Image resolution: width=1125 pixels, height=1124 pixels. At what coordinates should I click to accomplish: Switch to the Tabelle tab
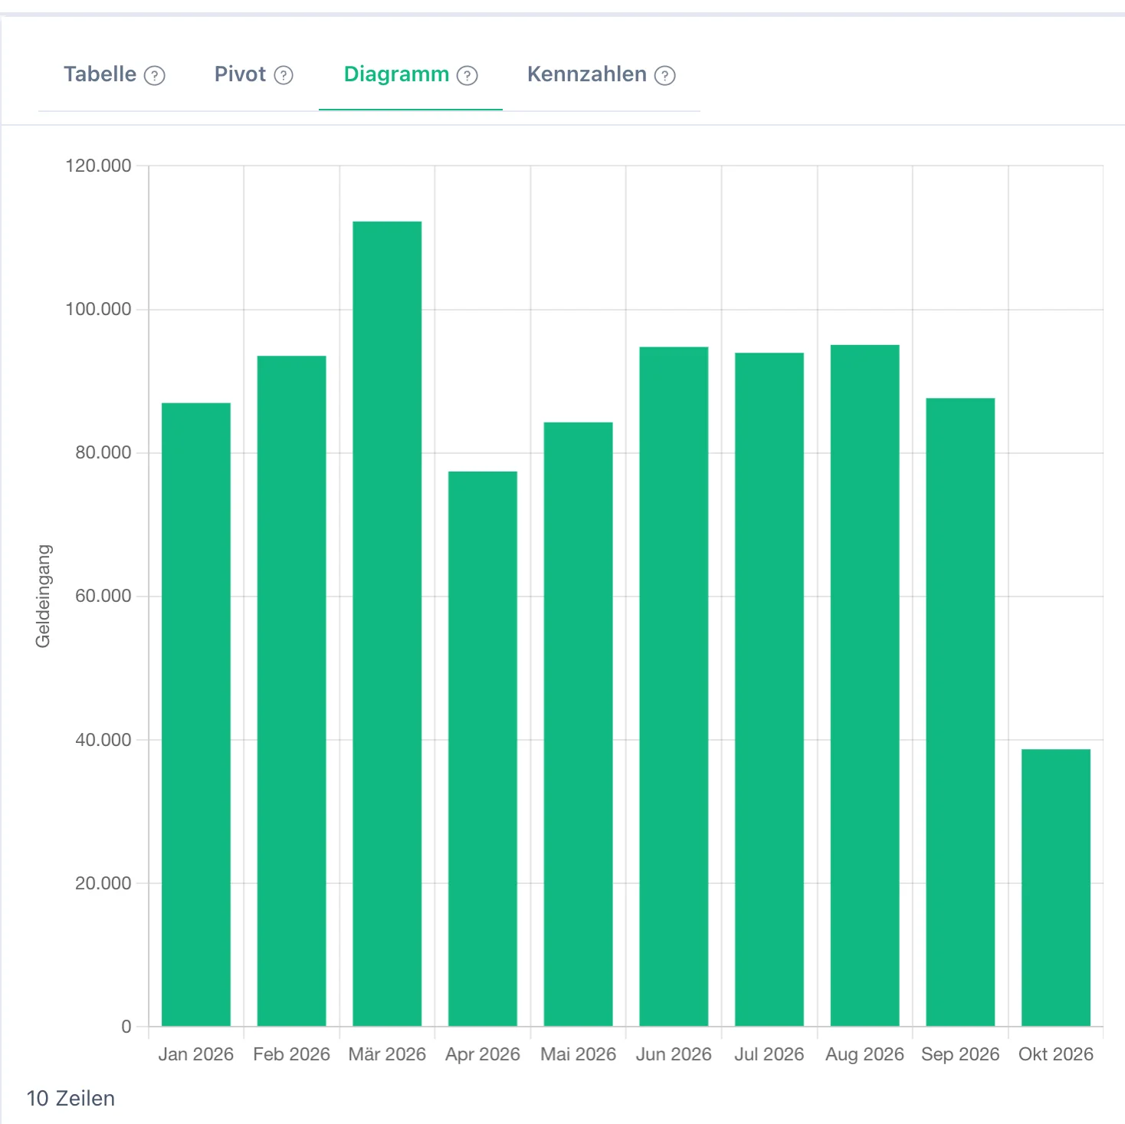100,74
